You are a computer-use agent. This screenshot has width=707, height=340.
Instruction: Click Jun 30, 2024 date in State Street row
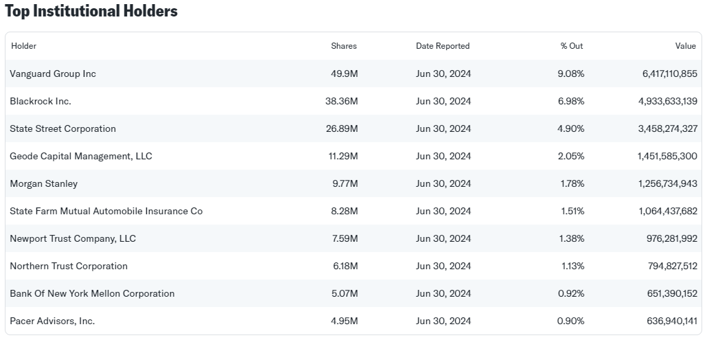443,128
